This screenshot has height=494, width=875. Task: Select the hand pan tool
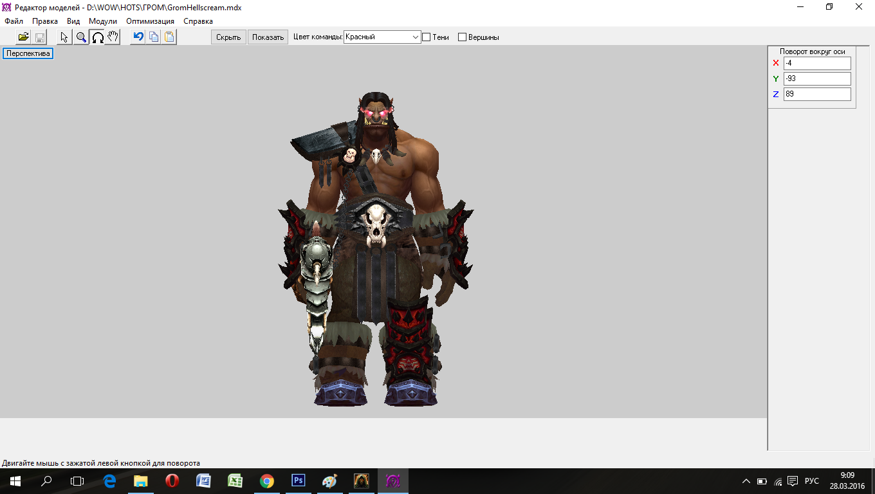click(113, 37)
